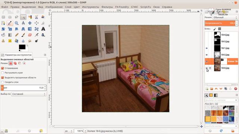Select the Paths tool
239x134 pixels.
pyautogui.click(x=3, y=23)
